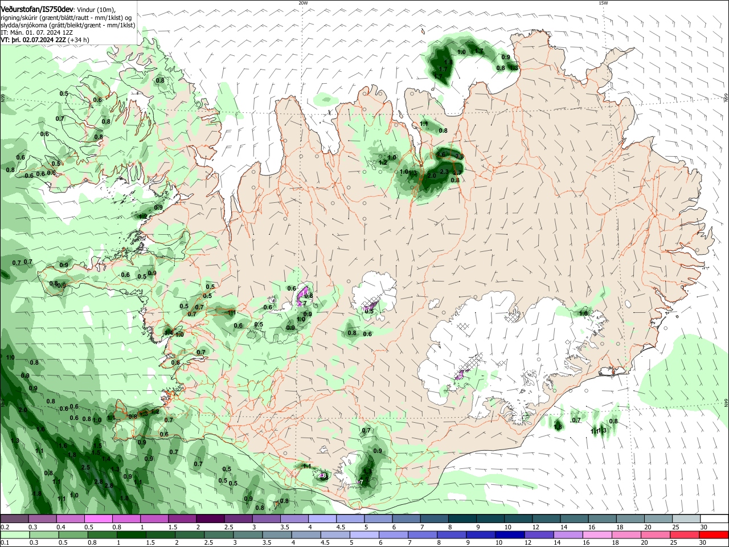Select the pale periwinkle swatch labeled 4 in the snow legend

coord(322,519)
